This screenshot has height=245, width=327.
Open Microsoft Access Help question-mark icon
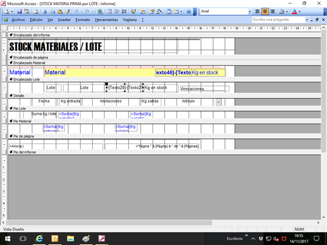pyautogui.click(x=189, y=11)
